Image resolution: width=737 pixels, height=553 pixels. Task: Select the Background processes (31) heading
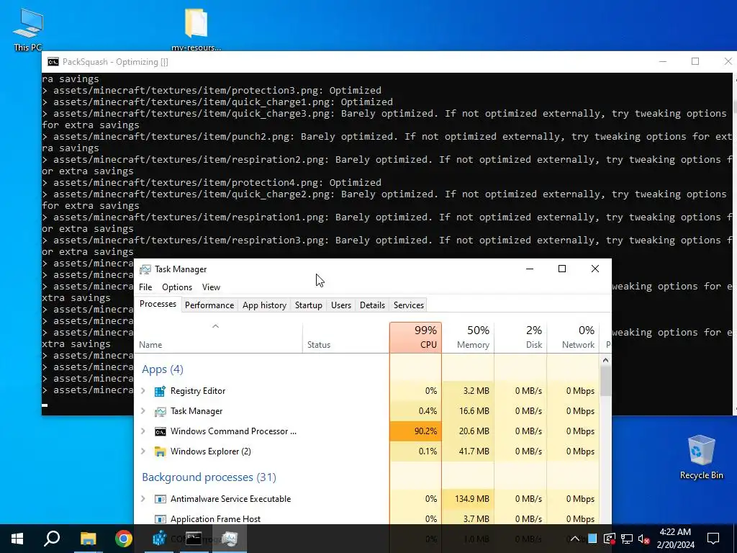point(209,477)
